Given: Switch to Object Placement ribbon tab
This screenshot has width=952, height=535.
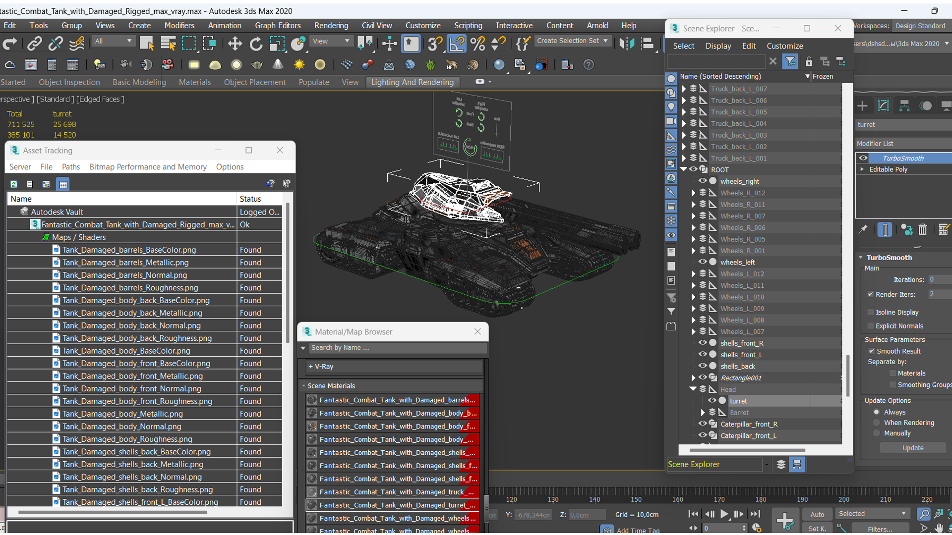Looking at the screenshot, I should click(x=254, y=82).
